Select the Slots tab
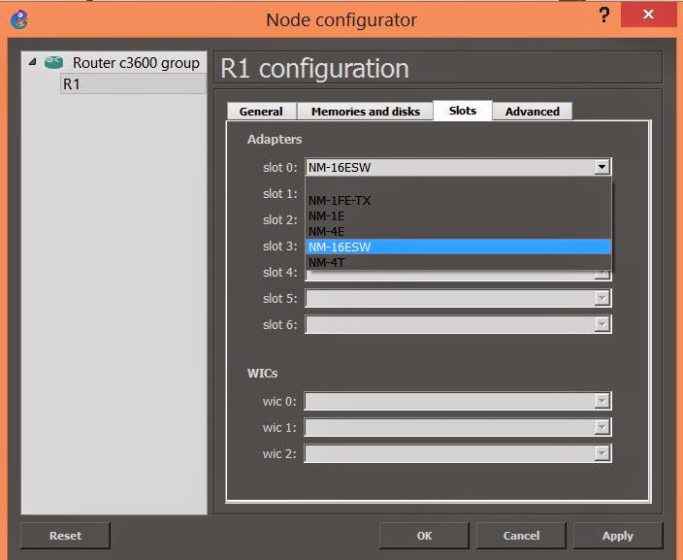 463,111
